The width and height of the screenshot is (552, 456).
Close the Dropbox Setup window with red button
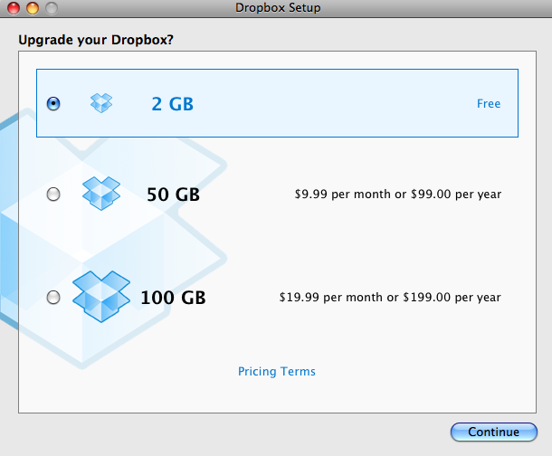pyautogui.click(x=14, y=8)
